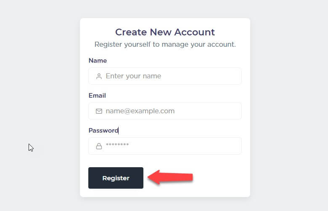The width and height of the screenshot is (328, 211).
Task: Submit the form with Register button
Action: pyautogui.click(x=116, y=178)
